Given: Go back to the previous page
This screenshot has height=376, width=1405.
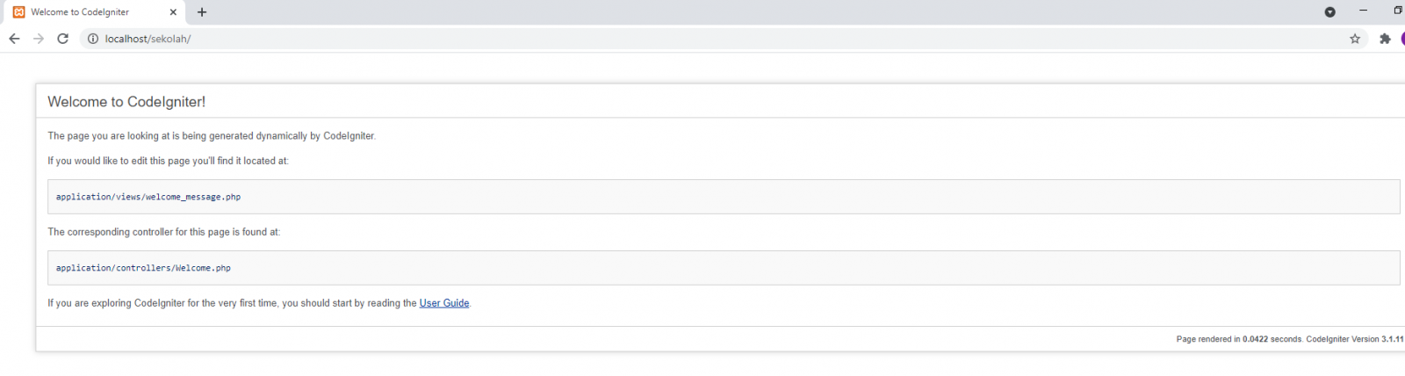Looking at the screenshot, I should (14, 39).
